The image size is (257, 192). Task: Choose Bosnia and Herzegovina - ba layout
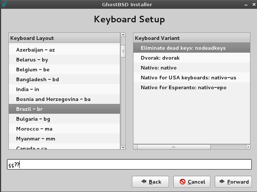point(65,99)
